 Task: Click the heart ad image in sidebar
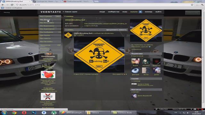click(48, 74)
